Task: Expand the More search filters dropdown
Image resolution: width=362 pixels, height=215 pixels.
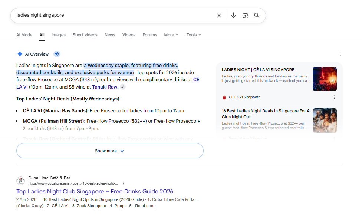Action: (171, 35)
